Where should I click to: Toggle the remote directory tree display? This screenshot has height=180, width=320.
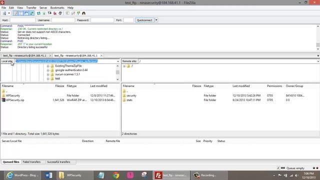click(x=26, y=13)
